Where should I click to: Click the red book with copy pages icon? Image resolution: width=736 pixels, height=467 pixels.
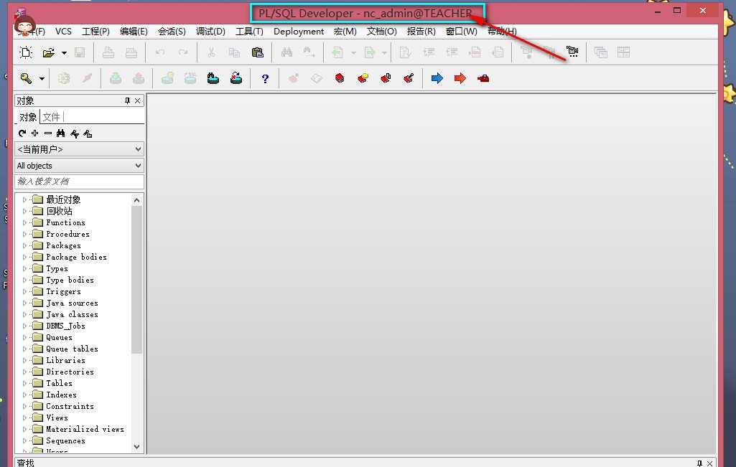coord(386,78)
